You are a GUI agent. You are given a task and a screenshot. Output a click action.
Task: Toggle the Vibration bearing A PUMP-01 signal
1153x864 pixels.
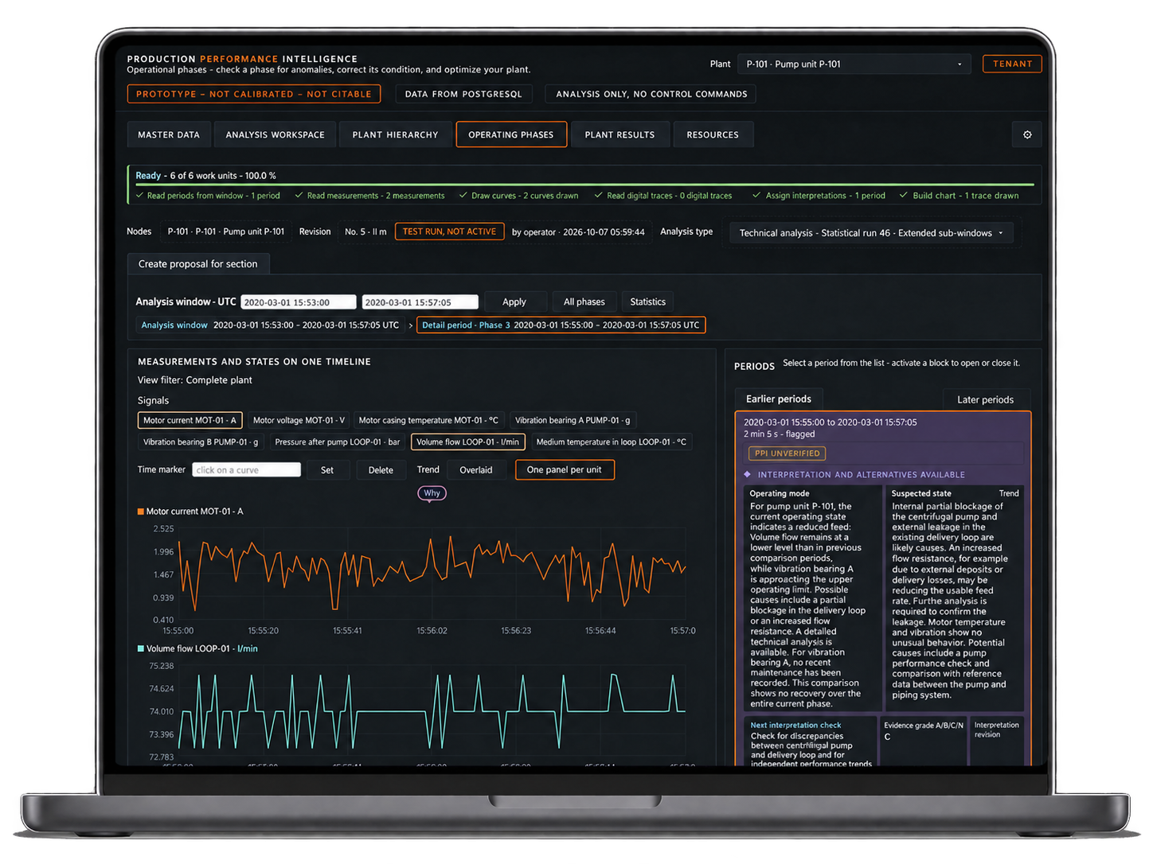pos(573,420)
